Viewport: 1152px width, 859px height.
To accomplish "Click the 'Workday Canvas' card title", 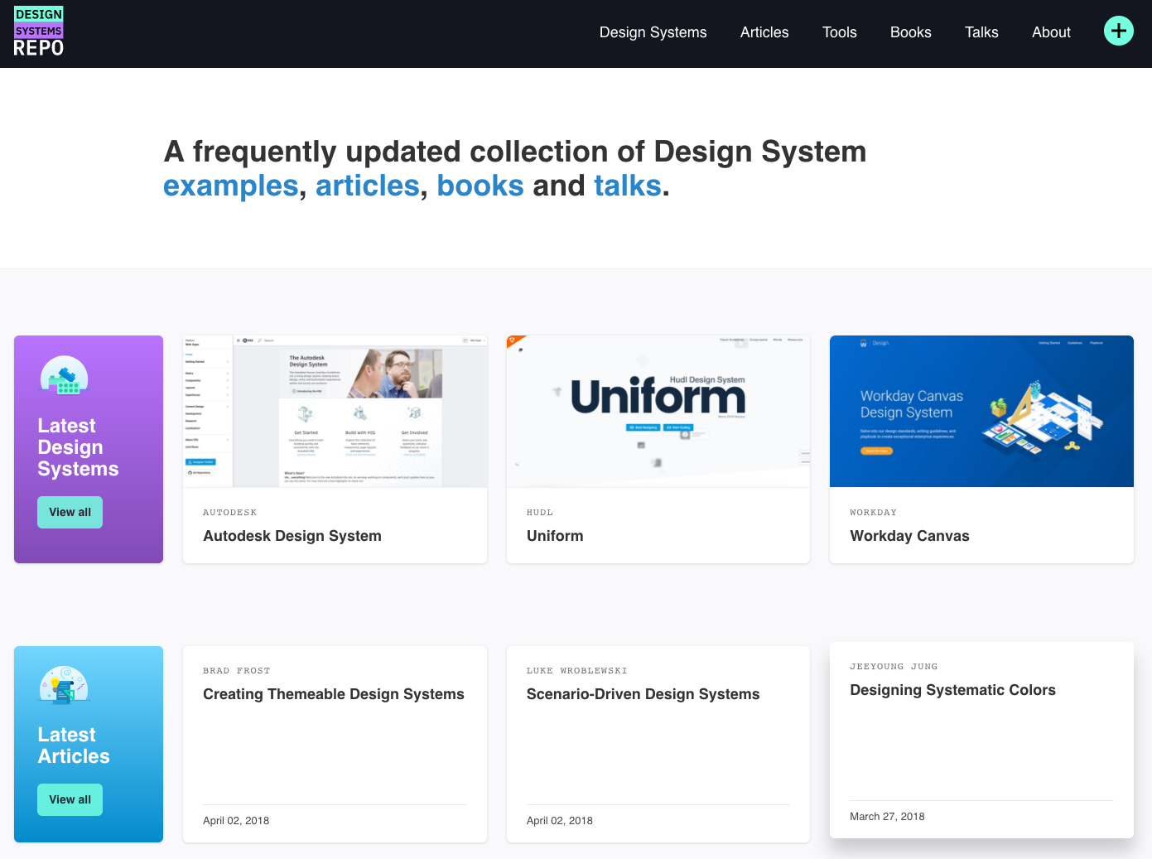I will pyautogui.click(x=909, y=536).
